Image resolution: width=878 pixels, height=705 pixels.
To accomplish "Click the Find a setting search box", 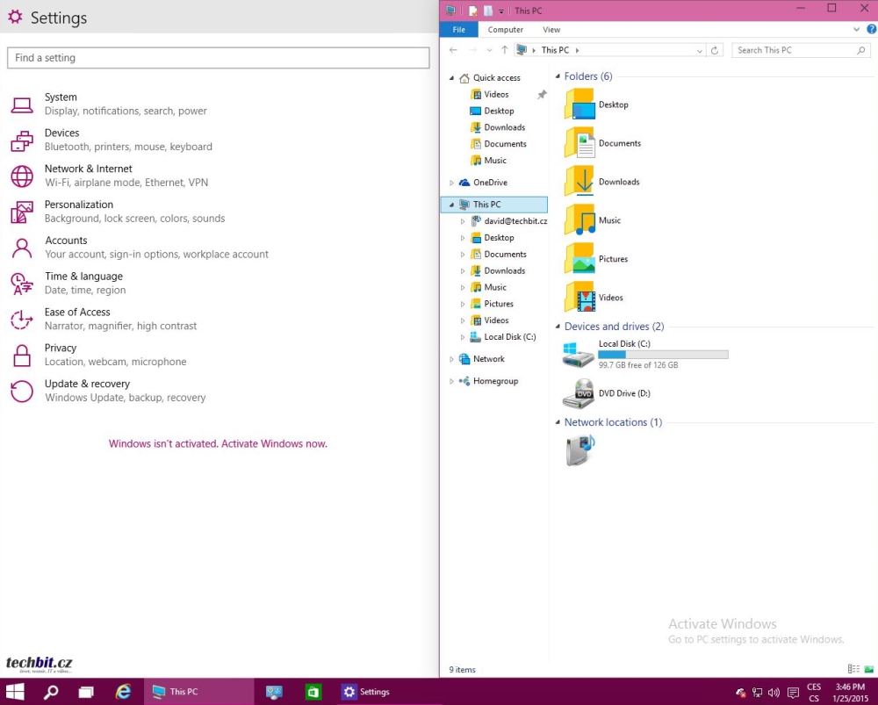I will [x=218, y=58].
